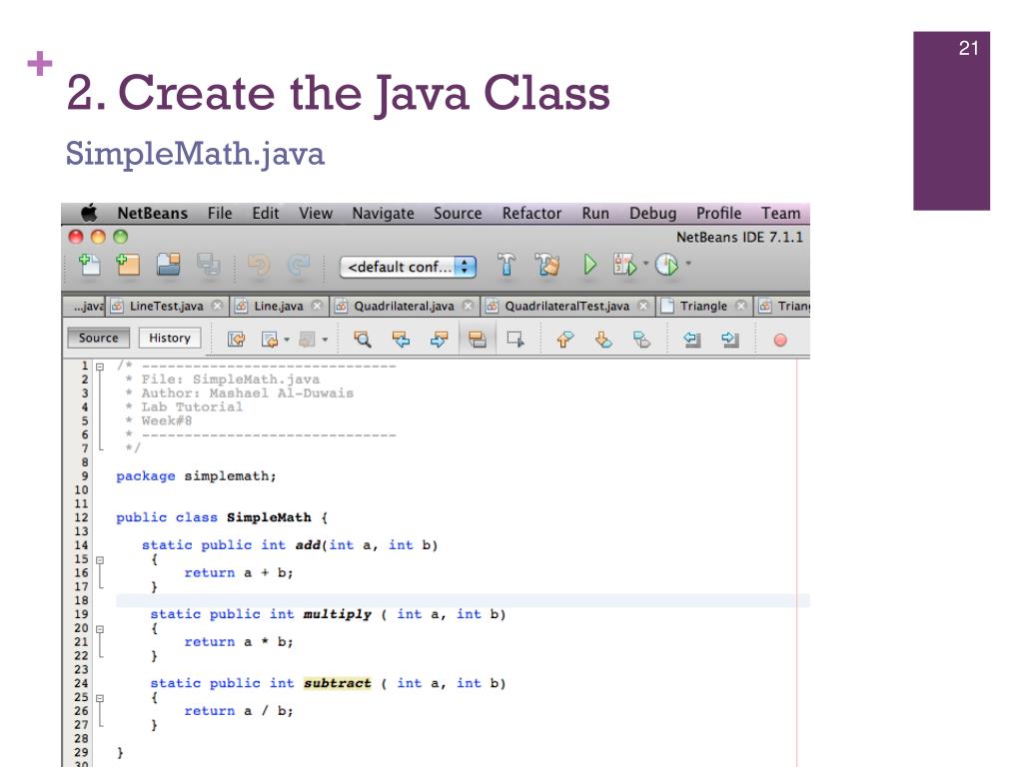The height and width of the screenshot is (767, 1023).
Task: Click the Undo arrow icon
Action: [259, 266]
